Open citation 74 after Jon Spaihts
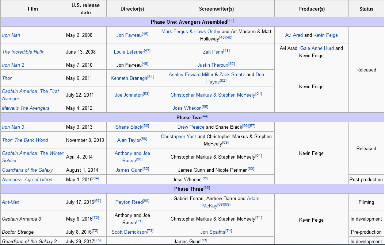Viewport: 385px width, 245px height. (x=229, y=230)
